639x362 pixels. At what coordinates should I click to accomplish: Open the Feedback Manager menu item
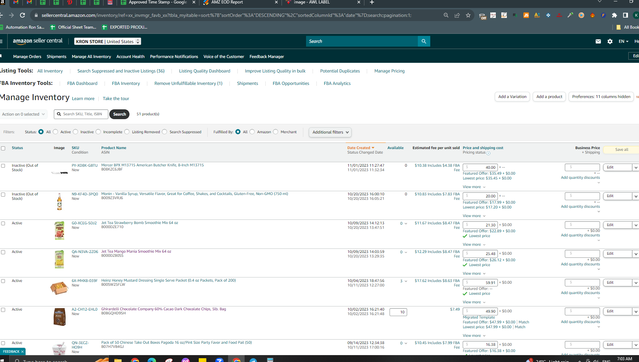pos(267,57)
